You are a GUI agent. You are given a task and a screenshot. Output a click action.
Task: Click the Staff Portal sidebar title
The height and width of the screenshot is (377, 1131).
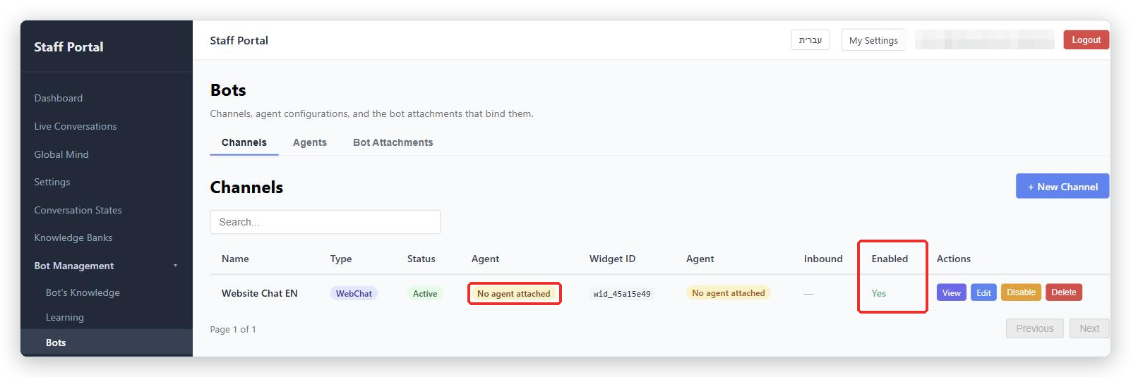point(68,47)
